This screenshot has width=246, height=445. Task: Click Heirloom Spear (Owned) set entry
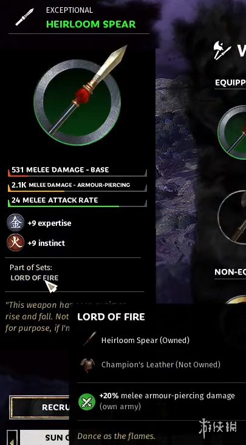(145, 341)
